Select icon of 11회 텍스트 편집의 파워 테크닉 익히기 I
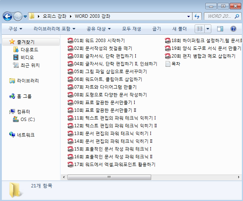 (x=70, y=118)
